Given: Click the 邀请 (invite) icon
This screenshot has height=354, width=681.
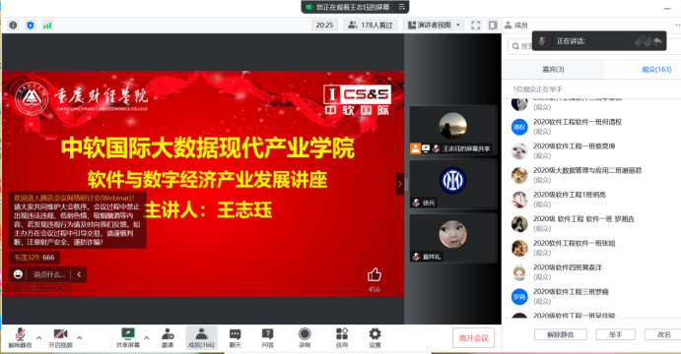Looking at the screenshot, I should click(168, 334).
